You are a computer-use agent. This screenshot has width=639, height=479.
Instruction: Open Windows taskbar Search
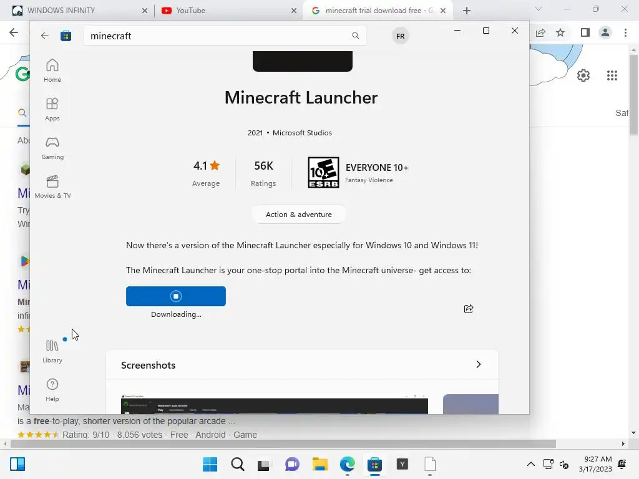click(x=238, y=464)
